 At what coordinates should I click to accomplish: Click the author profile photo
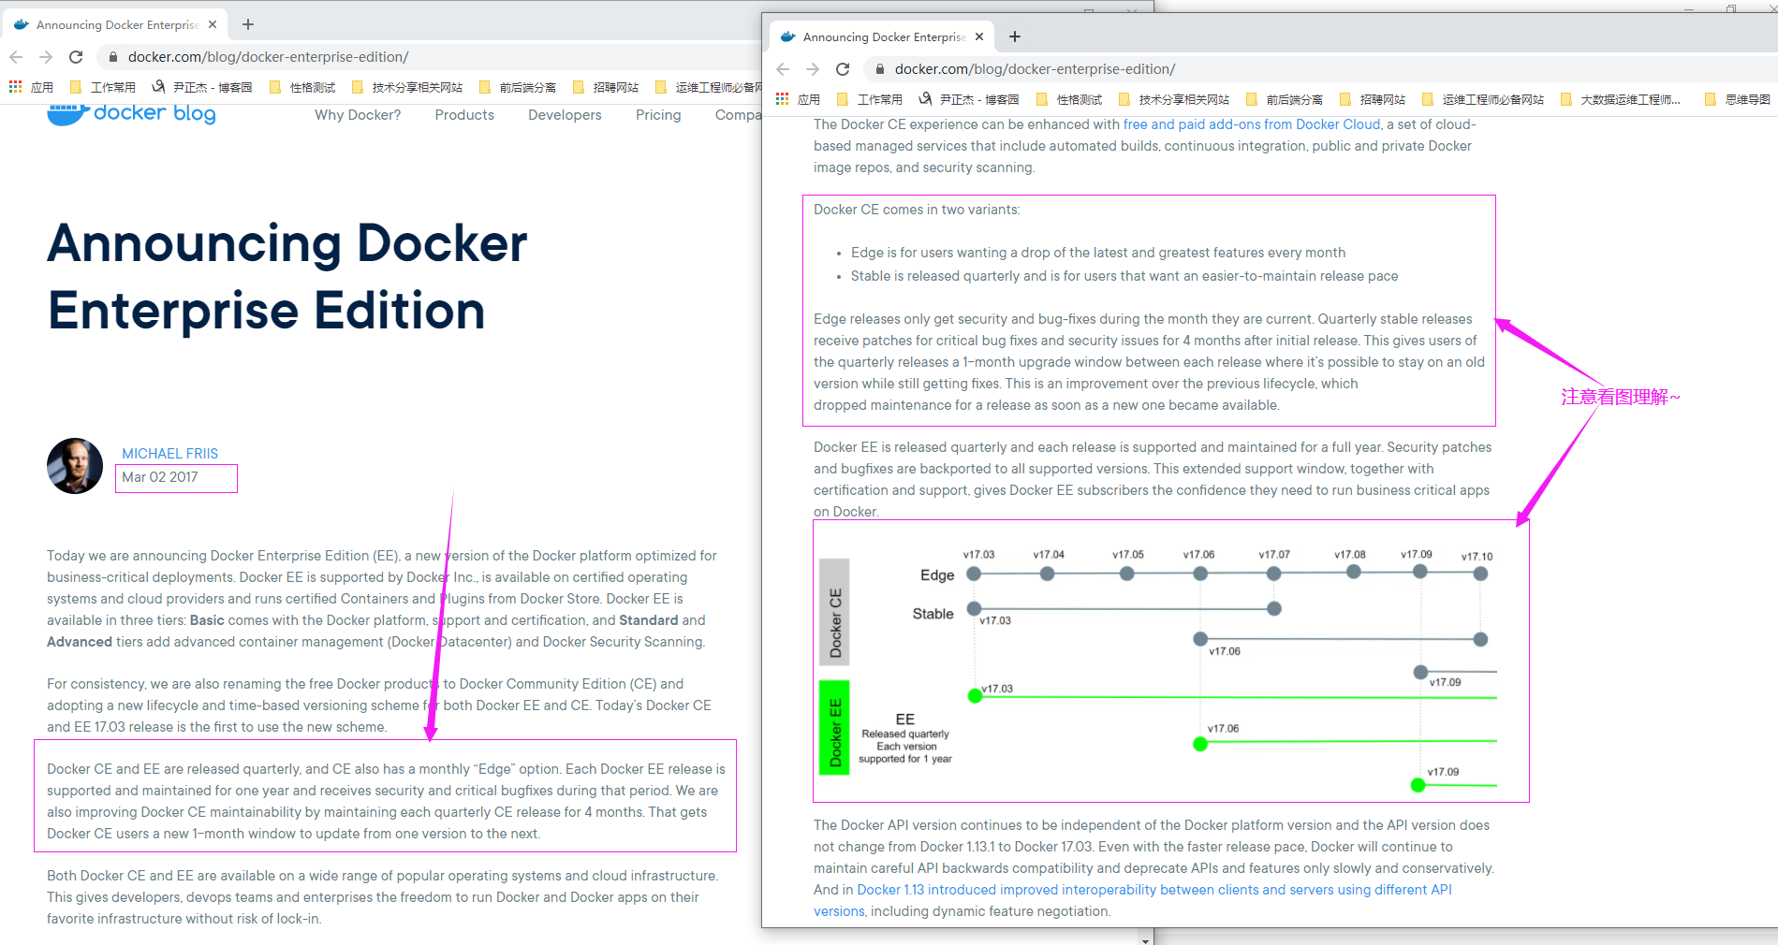[x=75, y=466]
